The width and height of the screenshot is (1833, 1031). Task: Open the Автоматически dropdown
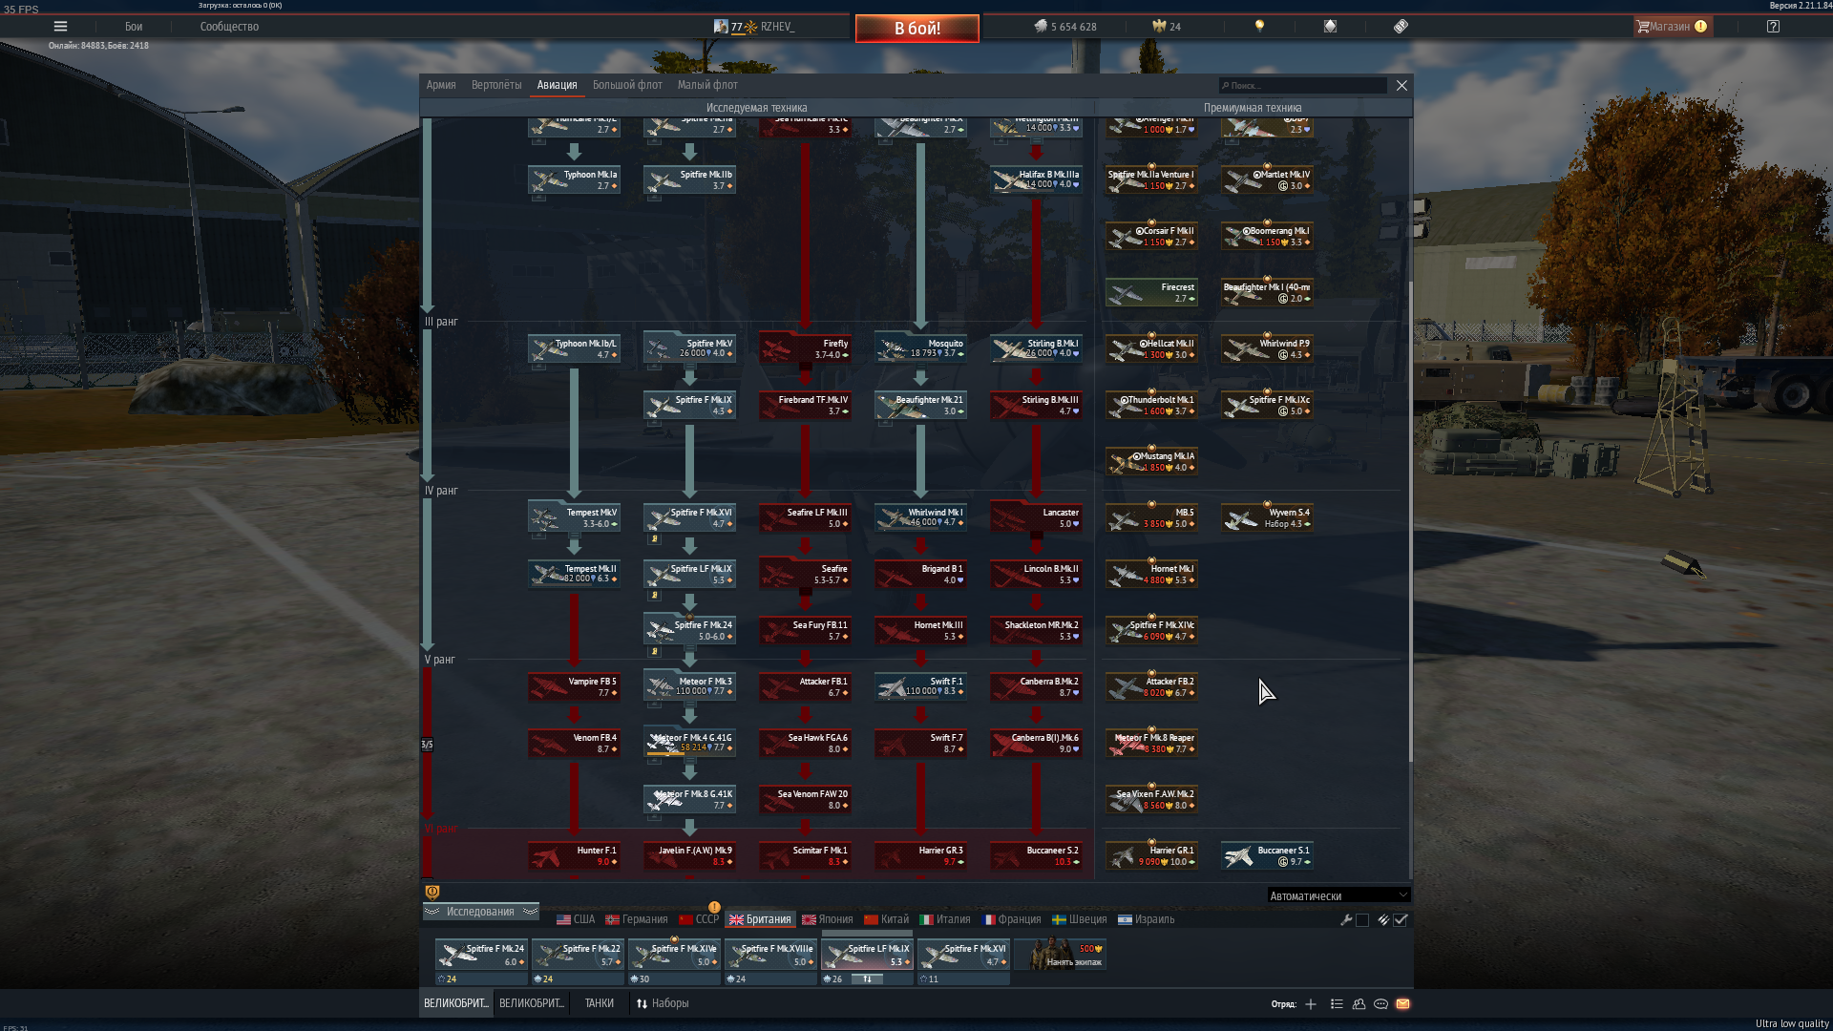tap(1338, 895)
